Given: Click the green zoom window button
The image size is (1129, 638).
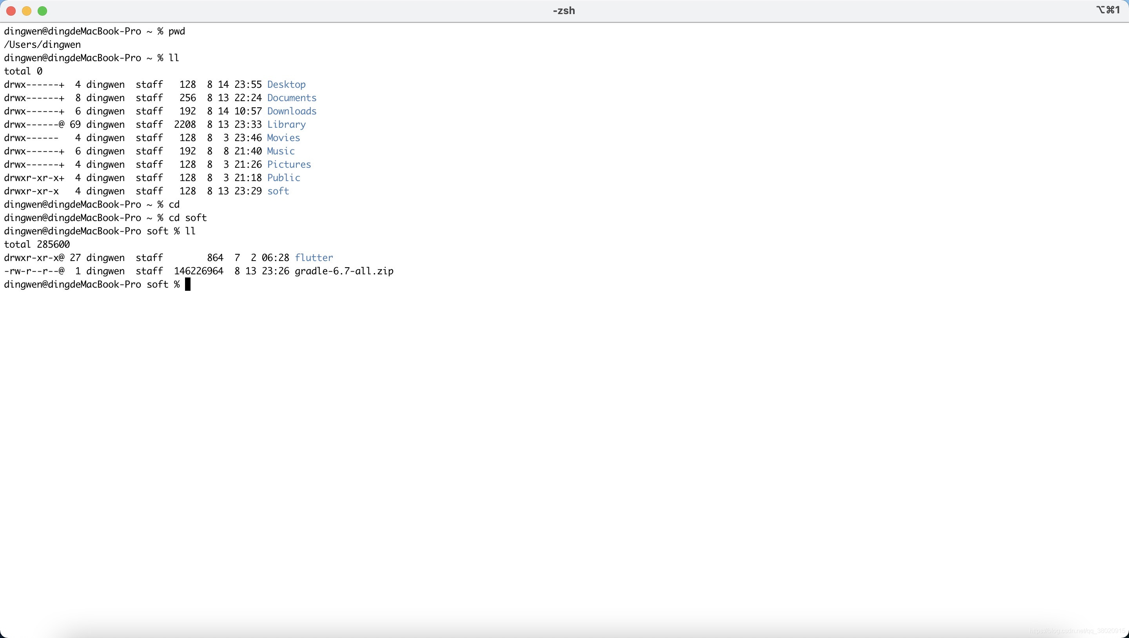Looking at the screenshot, I should [x=42, y=11].
